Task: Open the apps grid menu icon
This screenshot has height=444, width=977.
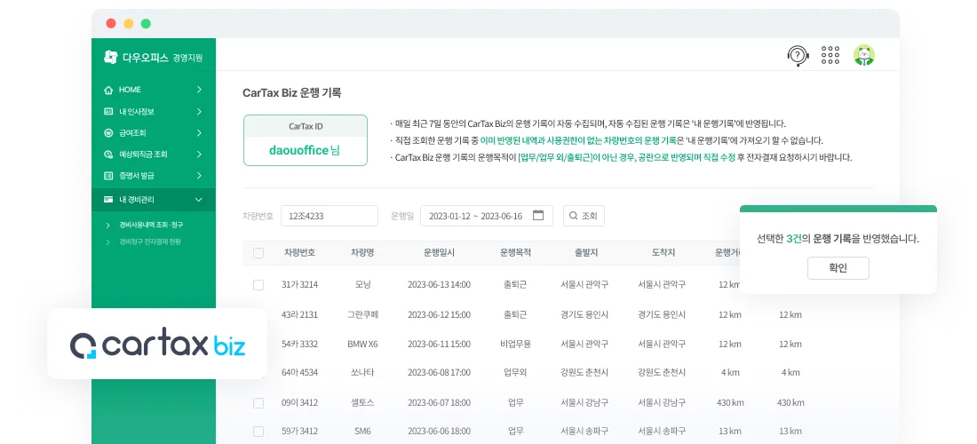Action: 830,56
